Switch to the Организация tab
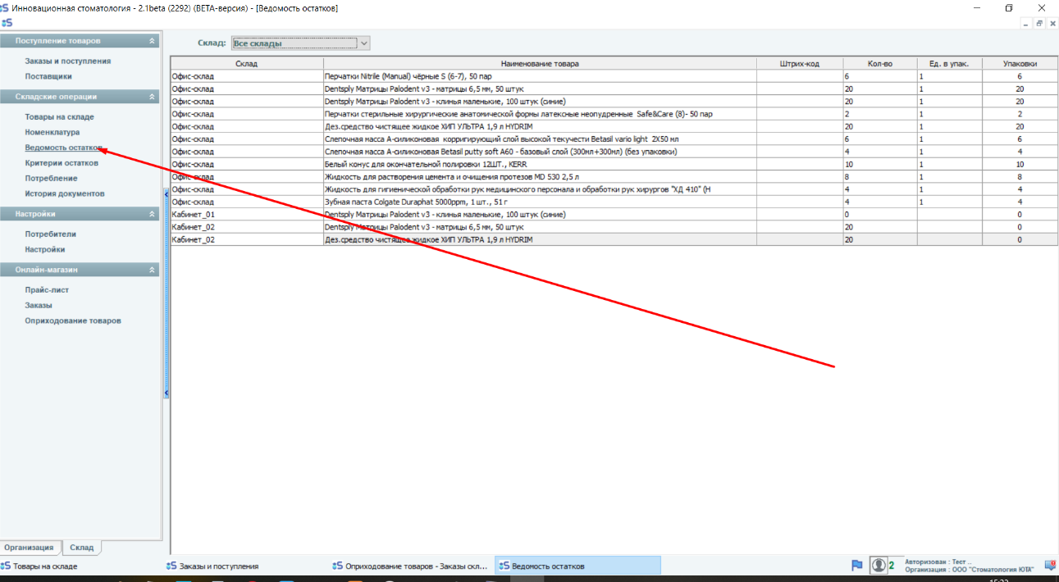Viewport: 1059px width, 582px height. pyautogui.click(x=30, y=548)
